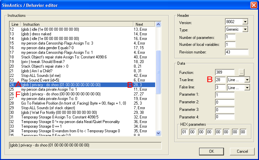Click the Cancel button

(x=242, y=151)
